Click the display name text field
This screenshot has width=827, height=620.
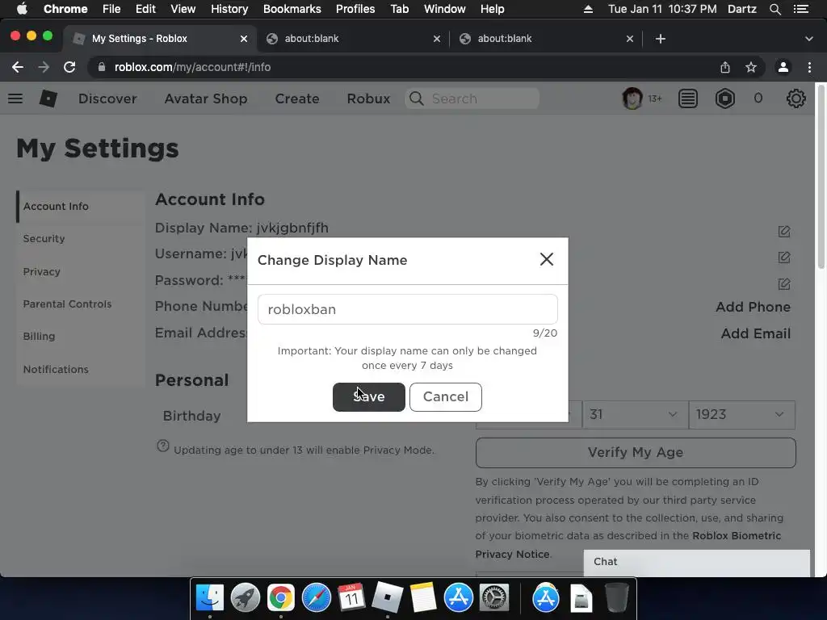pyautogui.click(x=407, y=309)
